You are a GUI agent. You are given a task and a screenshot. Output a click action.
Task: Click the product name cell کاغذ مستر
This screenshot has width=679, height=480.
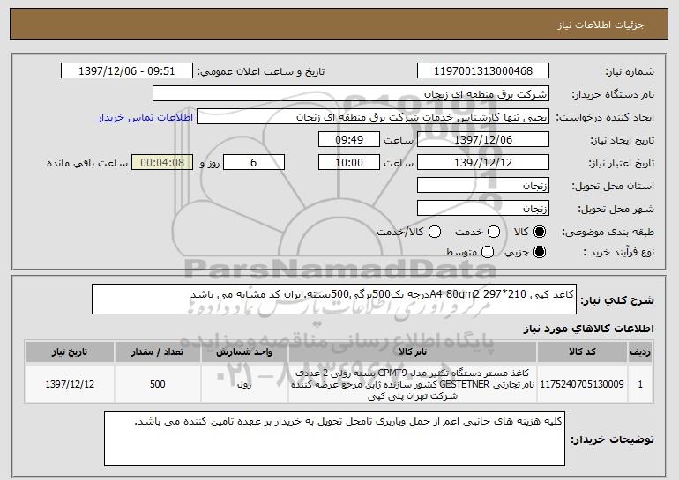413,384
